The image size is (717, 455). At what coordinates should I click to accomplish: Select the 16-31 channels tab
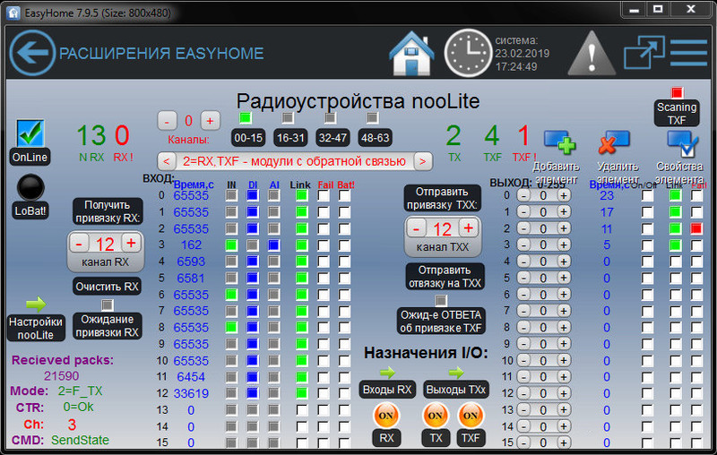coord(289,139)
